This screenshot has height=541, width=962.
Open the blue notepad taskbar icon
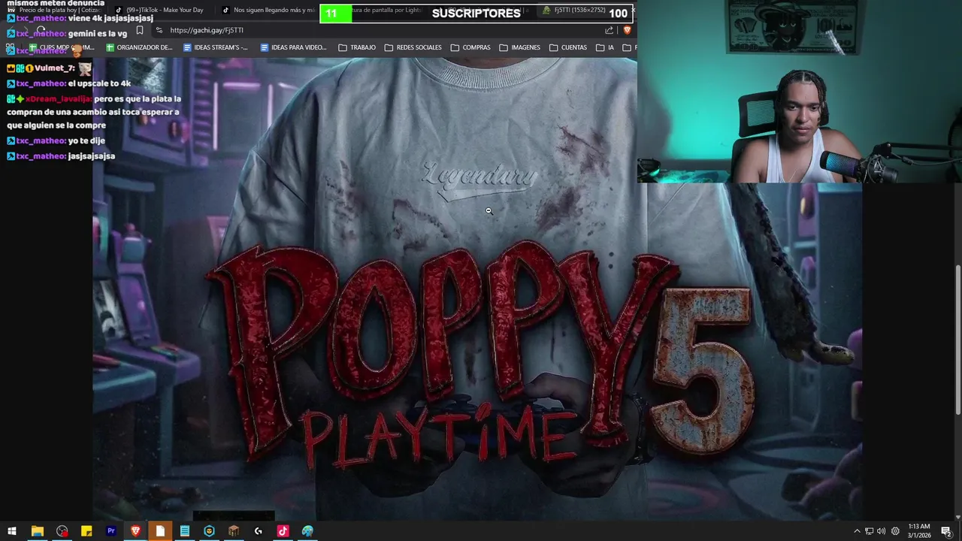coord(184,531)
